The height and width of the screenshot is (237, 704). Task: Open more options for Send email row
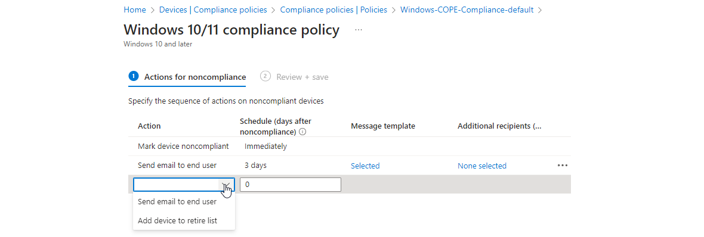click(x=562, y=166)
